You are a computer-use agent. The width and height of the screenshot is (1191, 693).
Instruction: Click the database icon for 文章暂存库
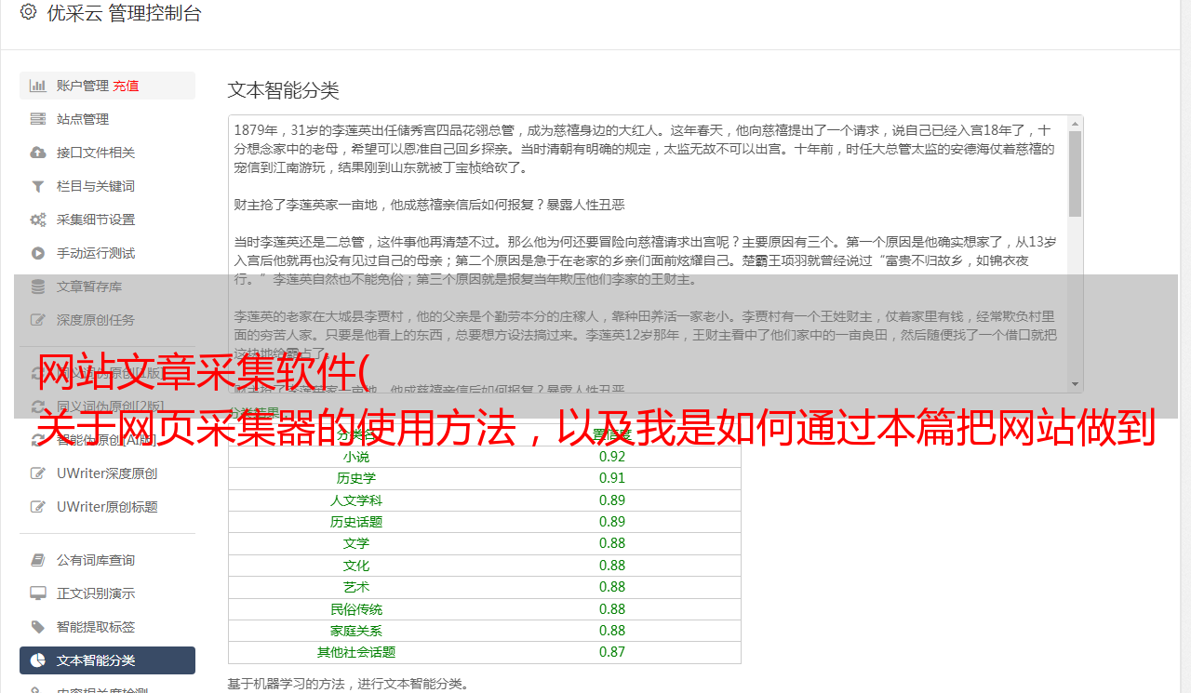point(38,287)
